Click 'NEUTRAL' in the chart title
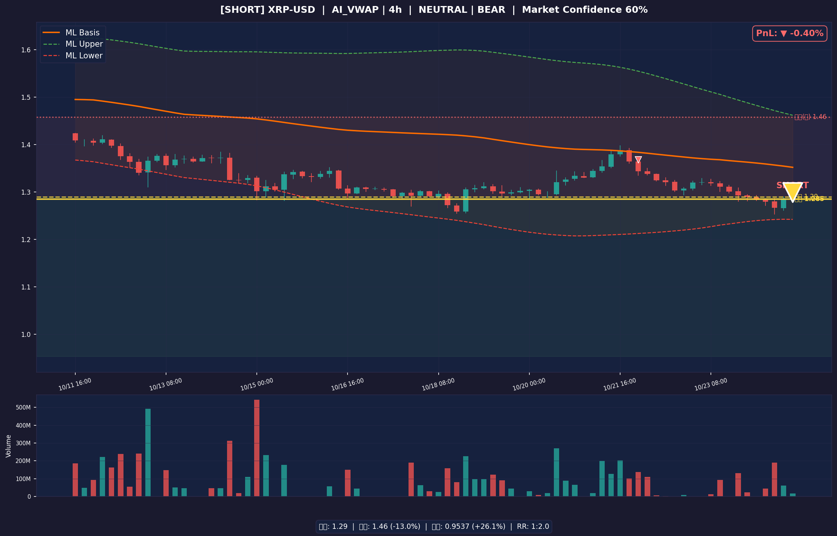Viewport: 837px width, 536px height. point(443,10)
